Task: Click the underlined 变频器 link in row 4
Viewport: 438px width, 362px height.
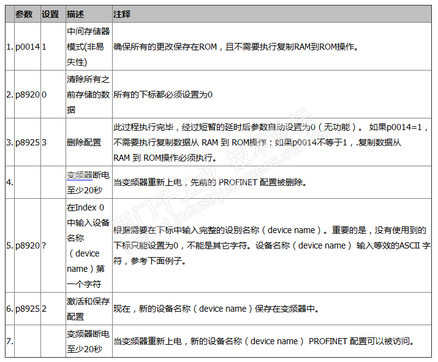Action: click(x=80, y=175)
